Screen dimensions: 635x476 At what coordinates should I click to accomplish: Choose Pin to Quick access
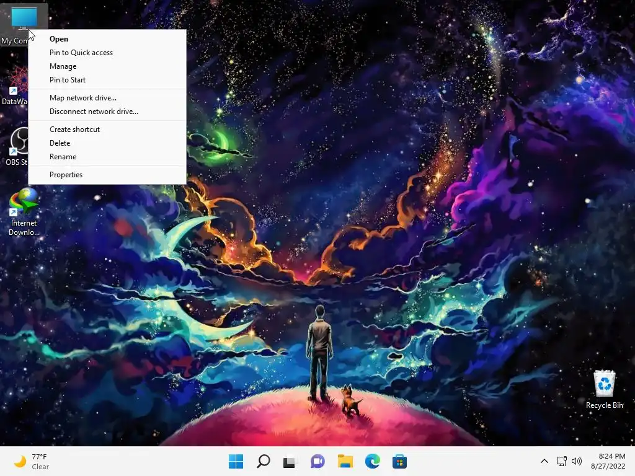(x=107, y=53)
